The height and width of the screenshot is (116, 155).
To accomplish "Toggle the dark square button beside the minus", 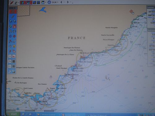I will coord(14,66).
